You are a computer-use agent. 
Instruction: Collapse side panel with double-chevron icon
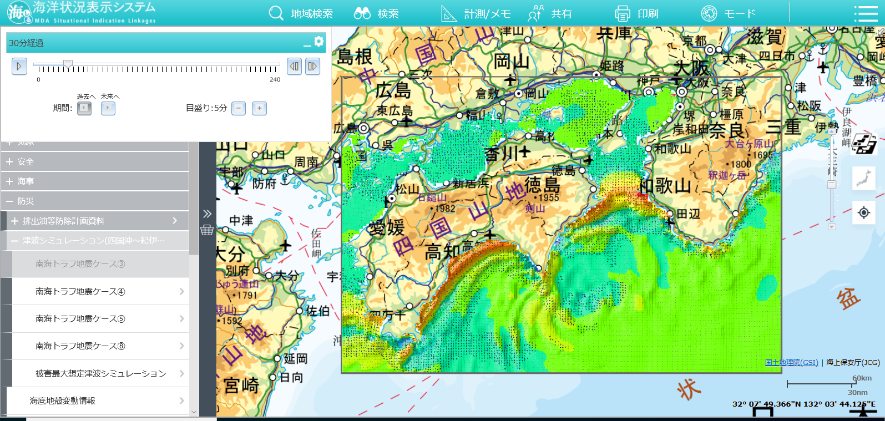click(x=207, y=214)
